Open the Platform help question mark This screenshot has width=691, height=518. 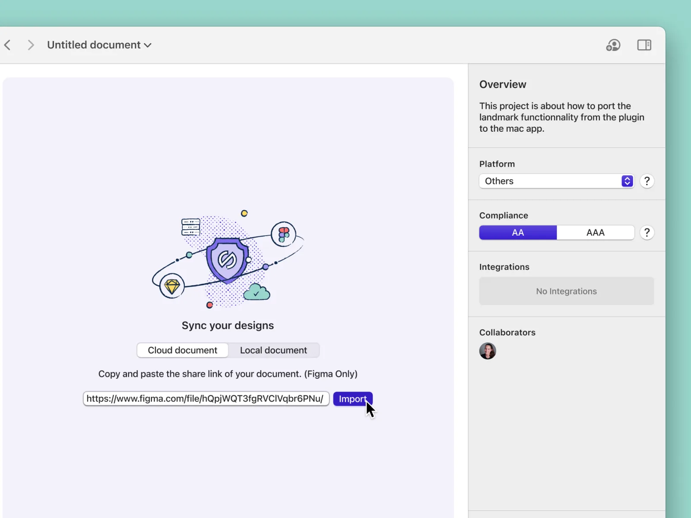tap(647, 181)
